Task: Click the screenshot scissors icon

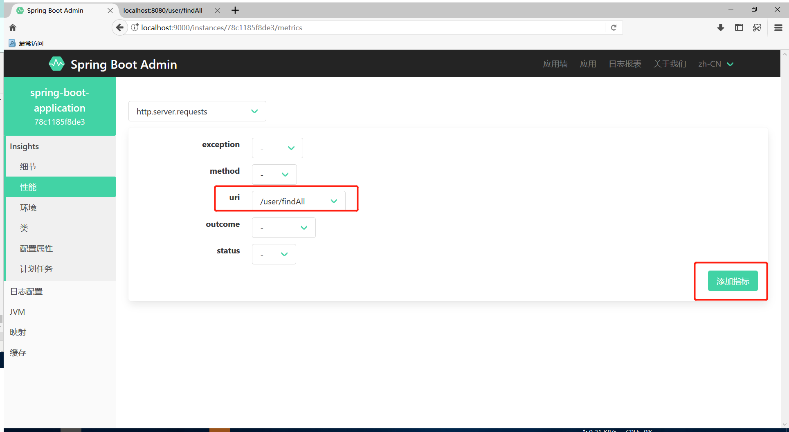Action: point(757,28)
